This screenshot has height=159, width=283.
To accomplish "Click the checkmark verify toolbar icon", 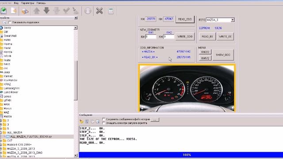I will pyautogui.click(x=66, y=11).
